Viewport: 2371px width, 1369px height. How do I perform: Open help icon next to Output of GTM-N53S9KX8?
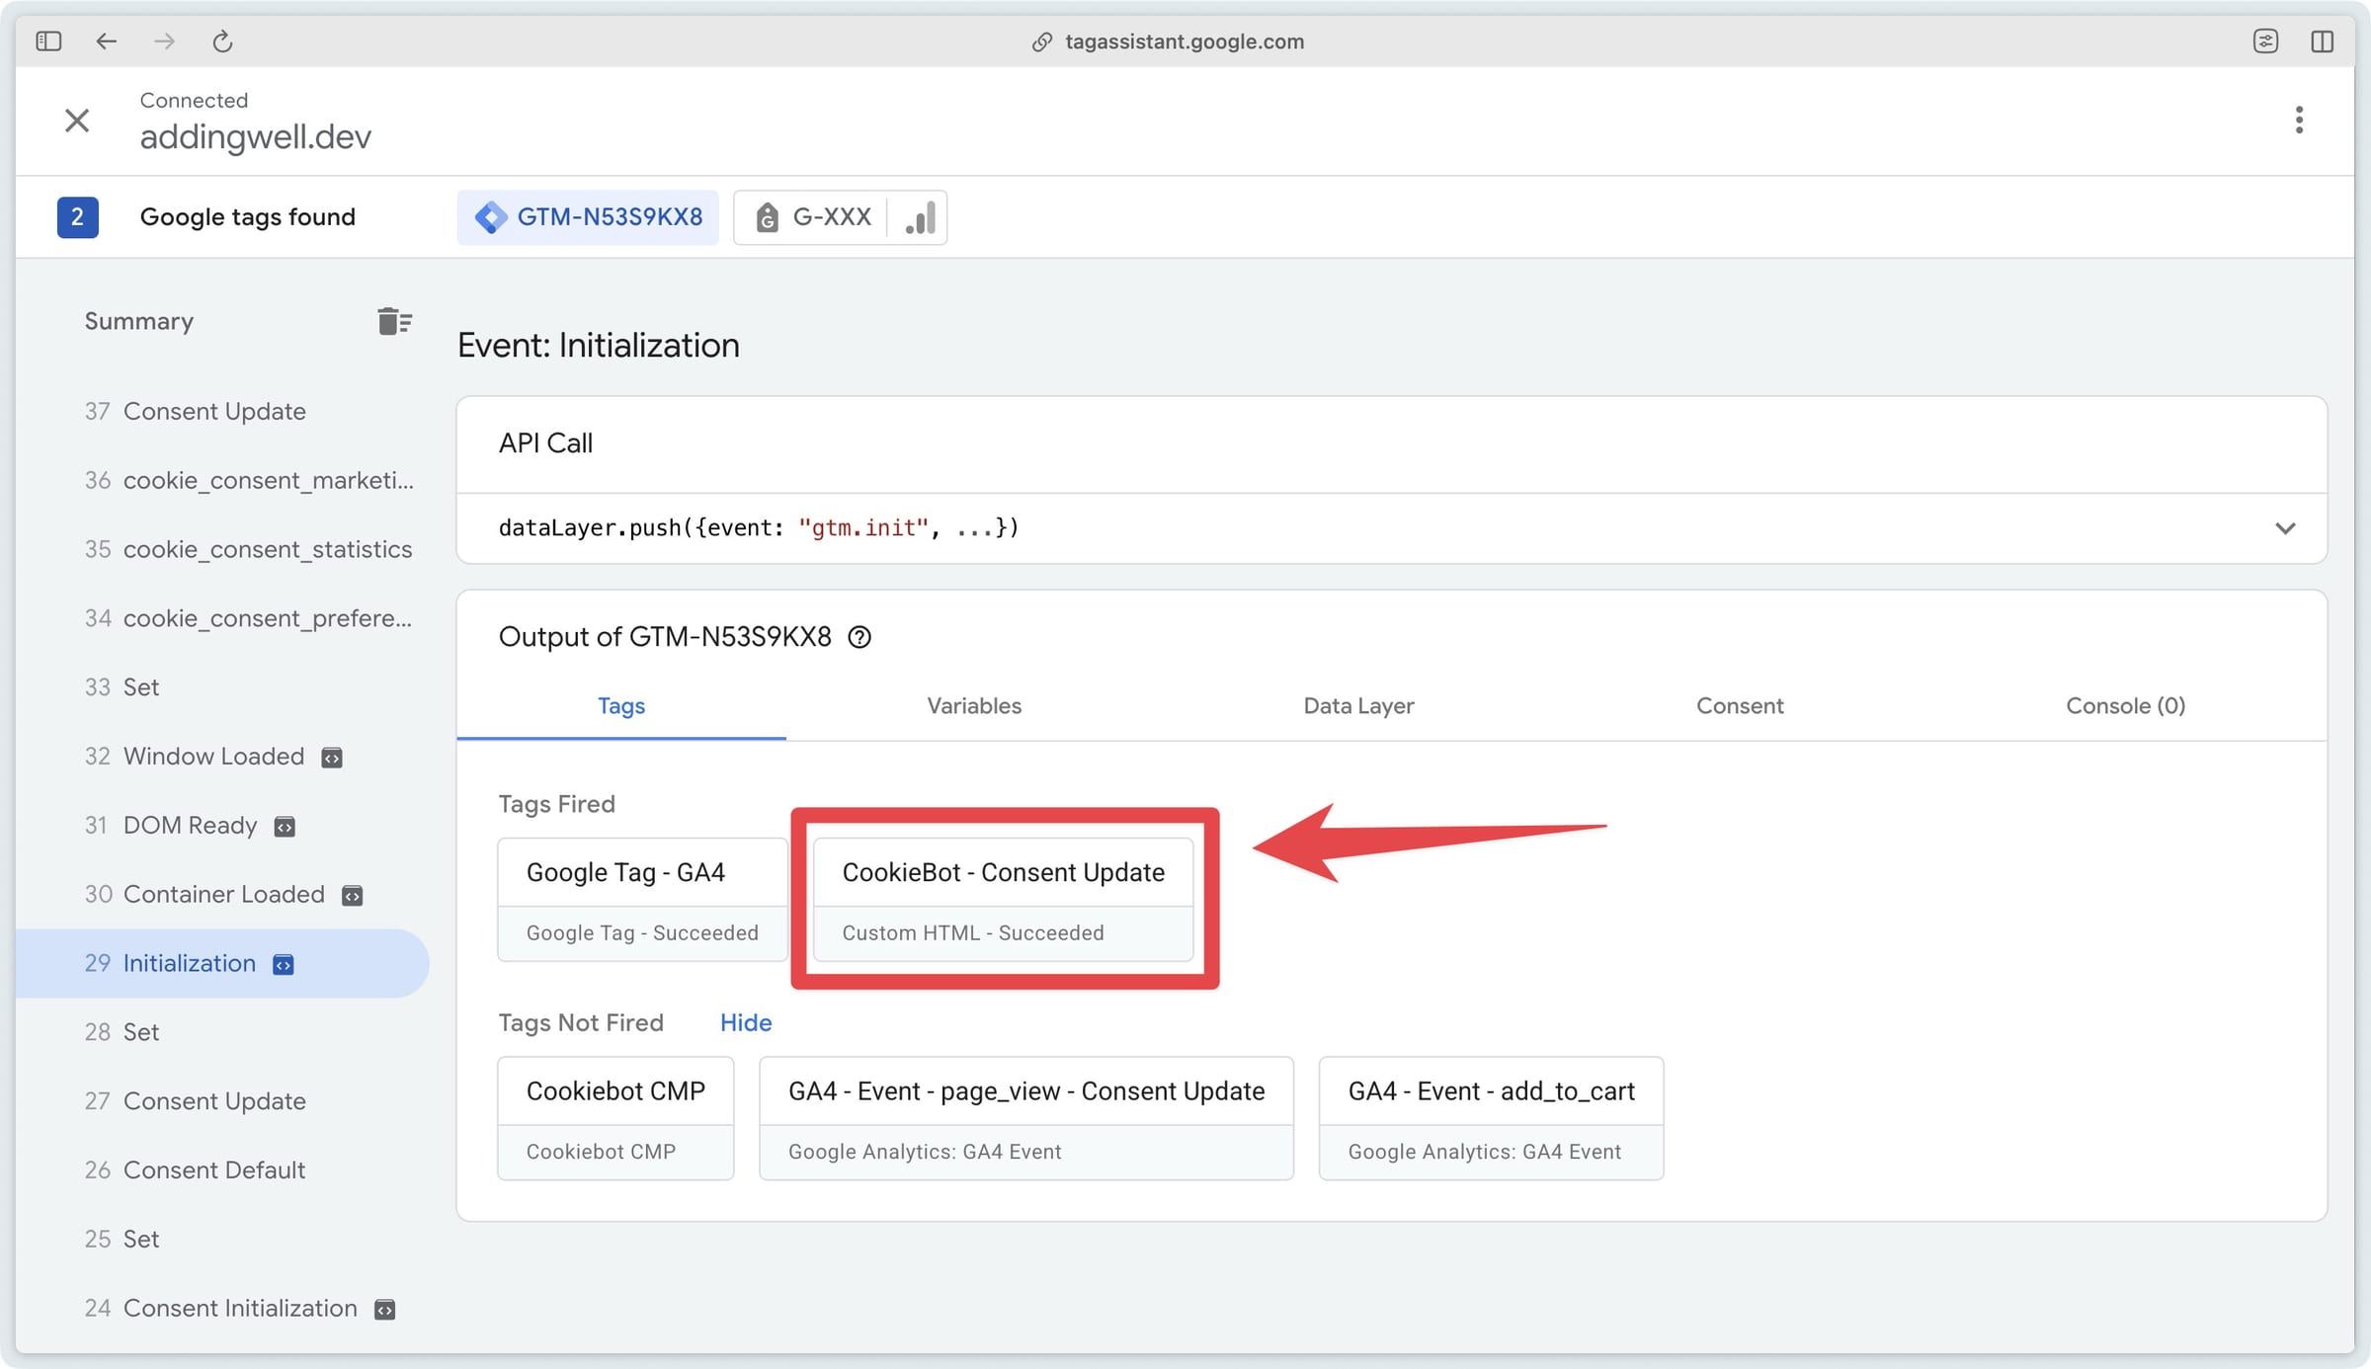click(859, 637)
